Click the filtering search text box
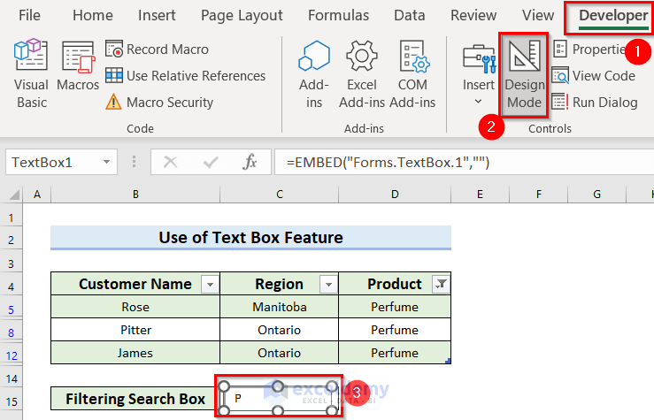 pyautogui.click(x=278, y=399)
